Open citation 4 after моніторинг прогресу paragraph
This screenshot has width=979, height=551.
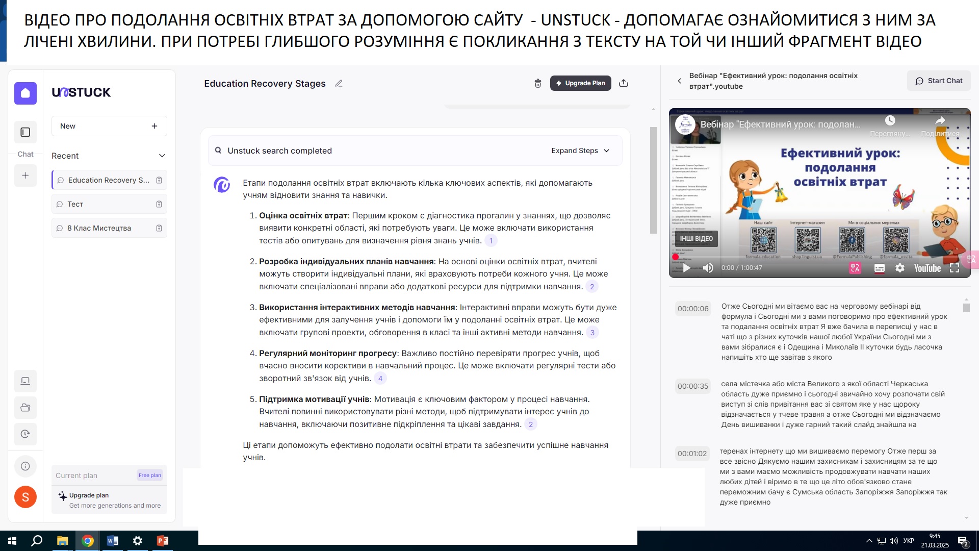tap(380, 379)
